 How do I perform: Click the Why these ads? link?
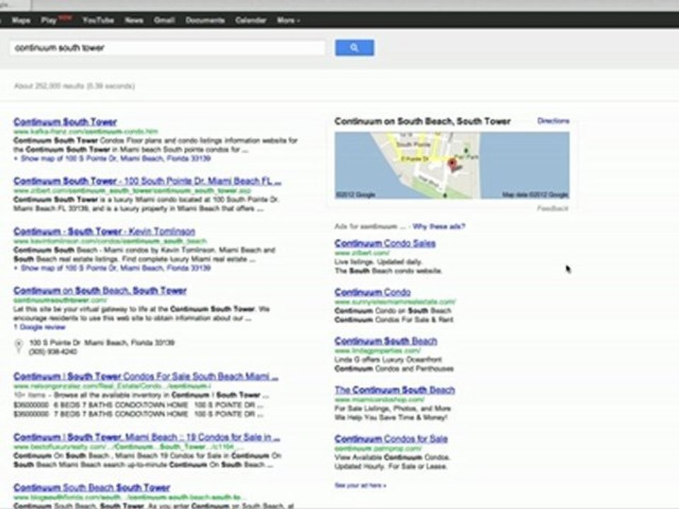point(439,226)
